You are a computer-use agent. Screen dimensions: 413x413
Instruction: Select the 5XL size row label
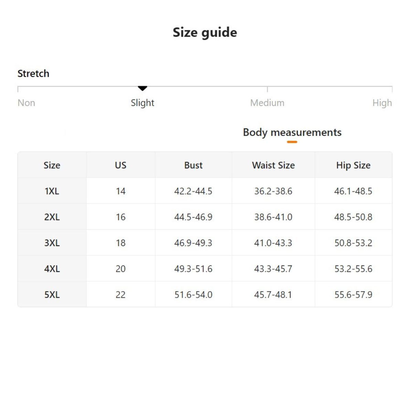click(52, 295)
